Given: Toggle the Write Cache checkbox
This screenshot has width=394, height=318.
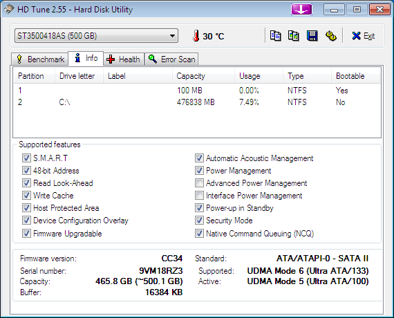Looking at the screenshot, I should coord(26,196).
